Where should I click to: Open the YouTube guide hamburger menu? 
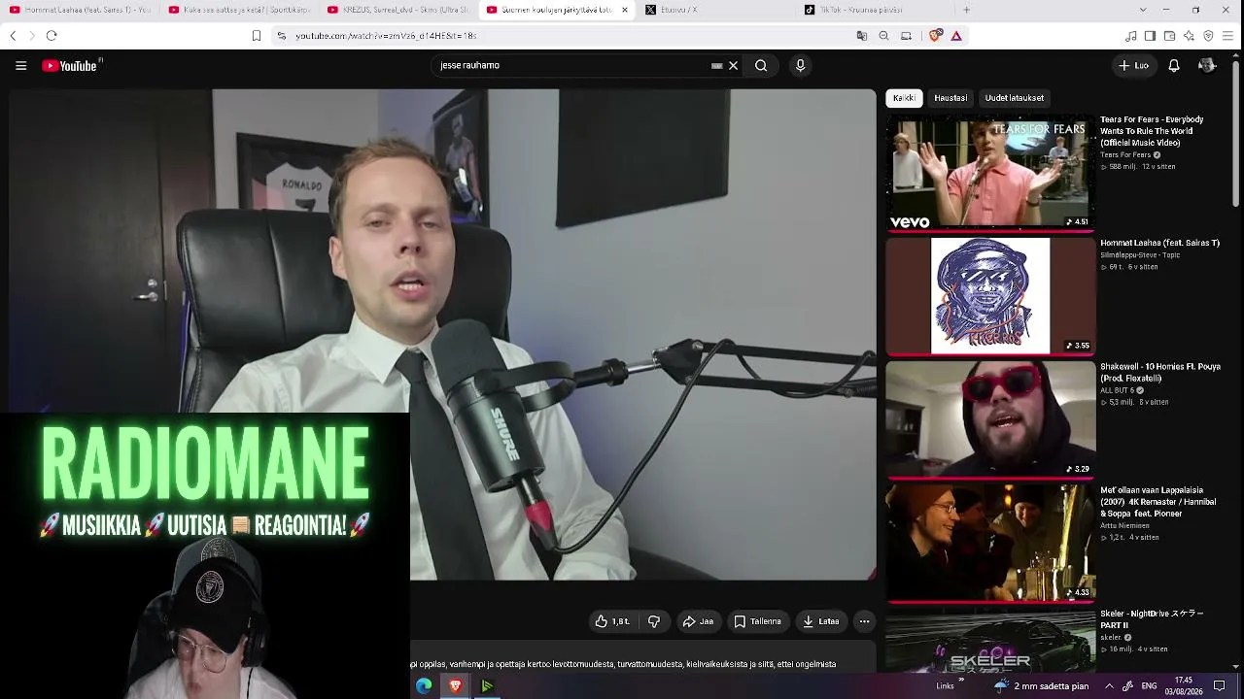pyautogui.click(x=20, y=66)
